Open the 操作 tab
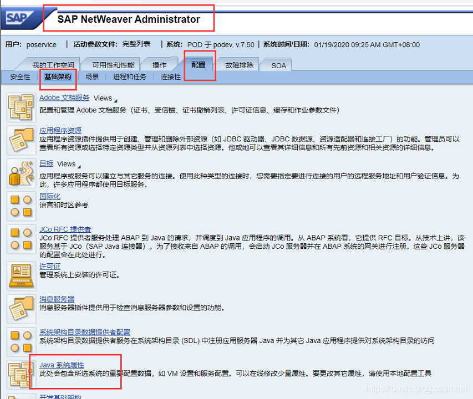The width and height of the screenshot is (473, 399). click(x=159, y=65)
